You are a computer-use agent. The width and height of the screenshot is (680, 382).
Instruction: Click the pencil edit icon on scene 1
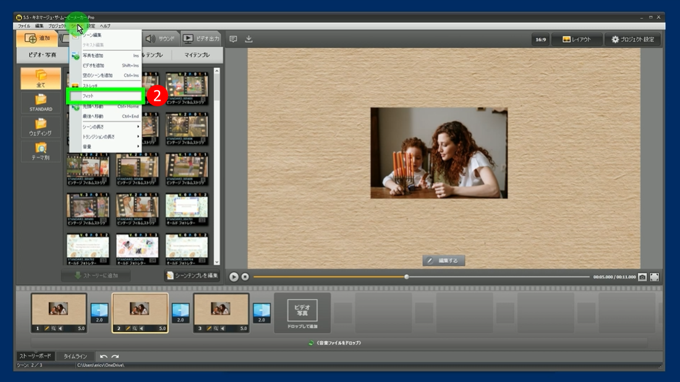(46, 328)
